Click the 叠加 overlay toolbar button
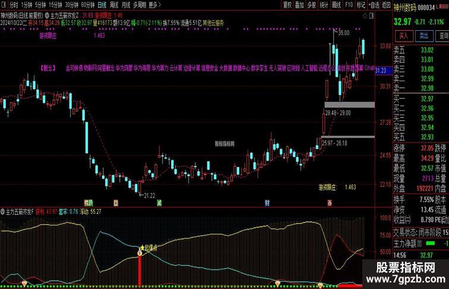The image size is (449, 289). tap(299, 5)
